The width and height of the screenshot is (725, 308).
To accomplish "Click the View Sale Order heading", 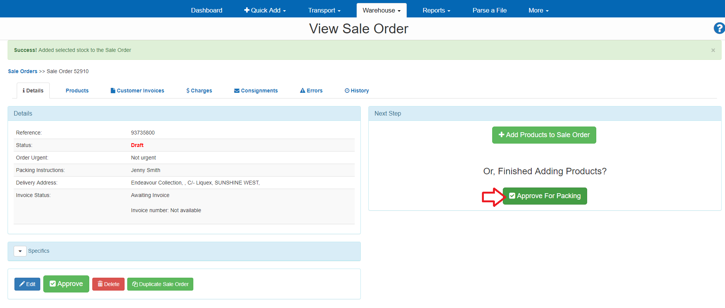I will click(x=359, y=29).
